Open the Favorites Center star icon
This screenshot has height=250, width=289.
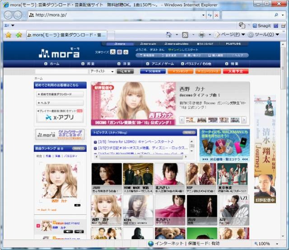pos(8,35)
